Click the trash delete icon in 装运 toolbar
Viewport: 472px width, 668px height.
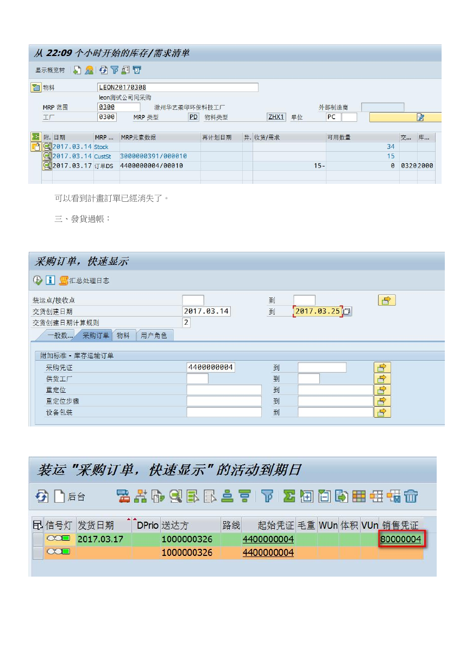[411, 496]
